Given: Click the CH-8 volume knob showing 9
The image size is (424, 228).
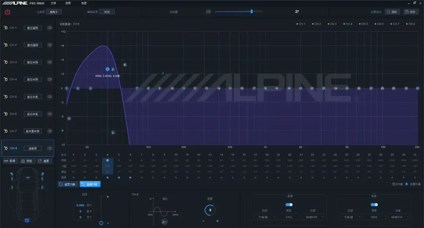Looking at the screenshot, I should (210, 210).
